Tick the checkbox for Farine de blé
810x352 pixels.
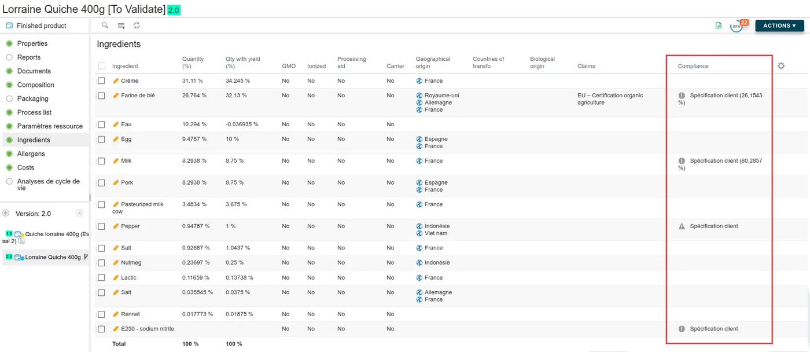[101, 96]
